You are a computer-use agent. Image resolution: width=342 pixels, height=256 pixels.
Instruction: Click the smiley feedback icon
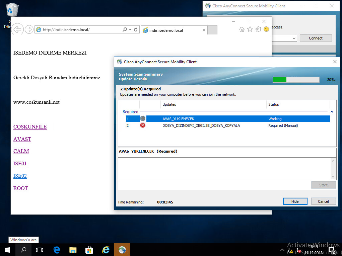[x=266, y=29]
